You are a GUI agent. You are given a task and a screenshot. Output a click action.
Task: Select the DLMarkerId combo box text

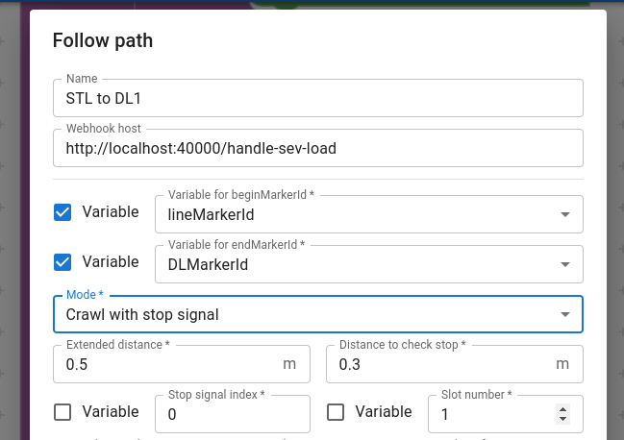click(x=209, y=264)
